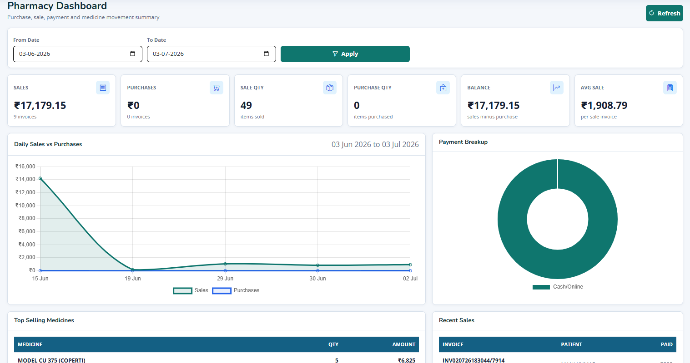This screenshot has height=363, width=690.
Task: Click the '9 invoices' text
Action: click(25, 117)
